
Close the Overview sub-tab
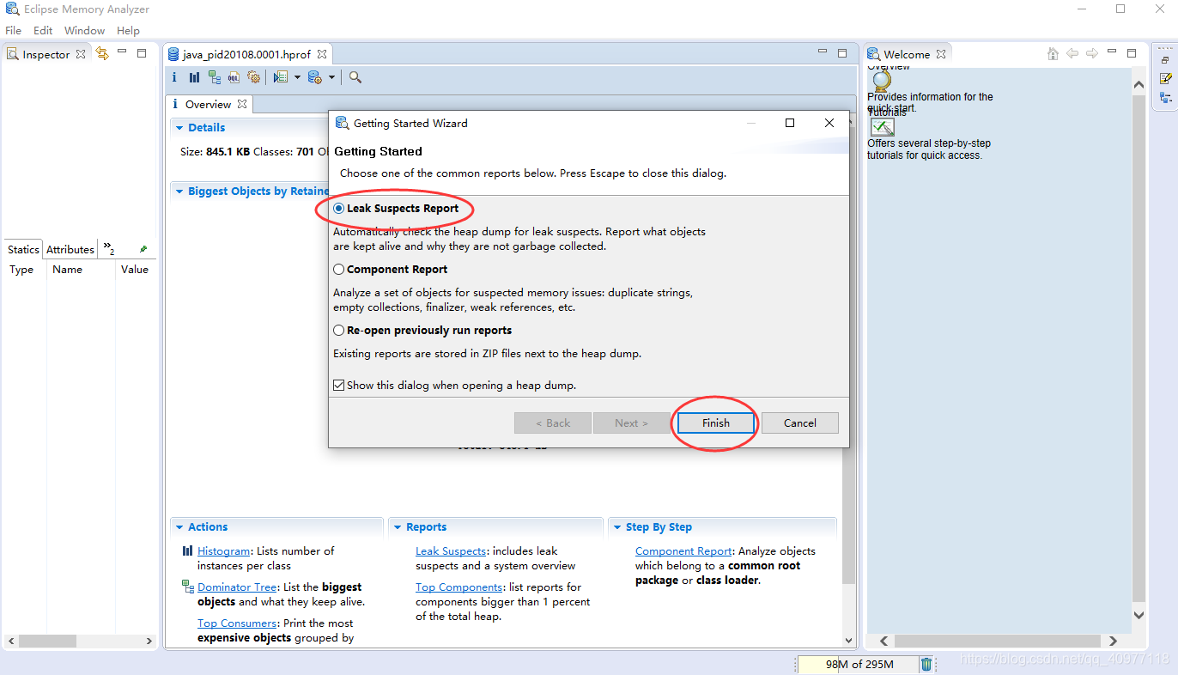pyautogui.click(x=242, y=104)
